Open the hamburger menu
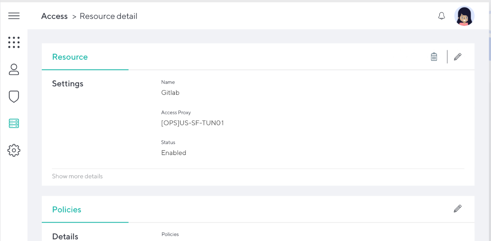This screenshot has height=241, width=491. (x=14, y=16)
